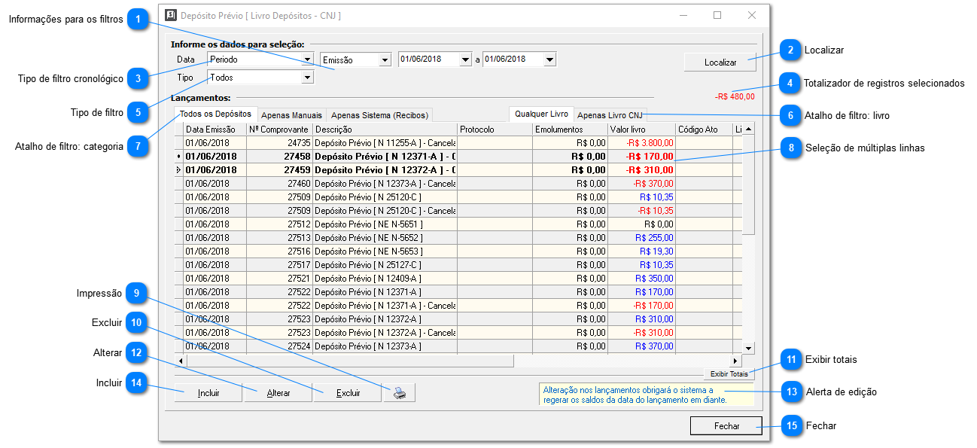Click the Incluir button
This screenshot has height=448, width=977.
208,392
